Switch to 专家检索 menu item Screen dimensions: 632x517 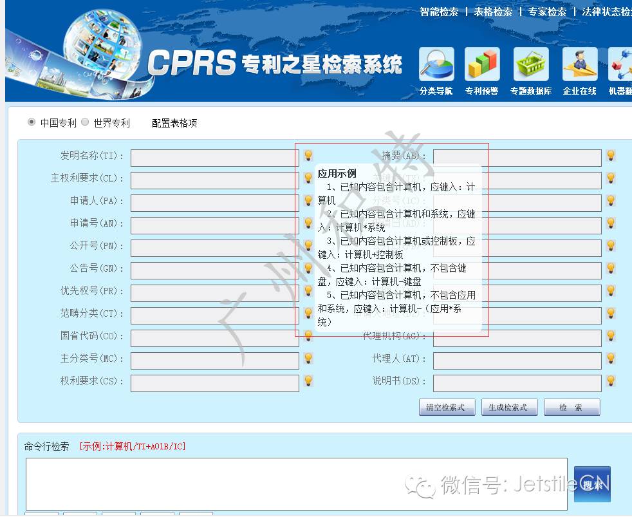click(547, 12)
